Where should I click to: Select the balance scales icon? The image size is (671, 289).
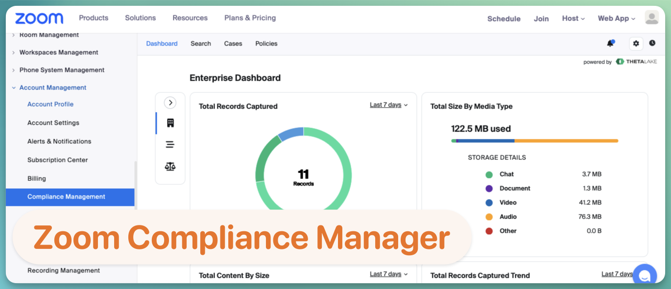[x=170, y=167]
